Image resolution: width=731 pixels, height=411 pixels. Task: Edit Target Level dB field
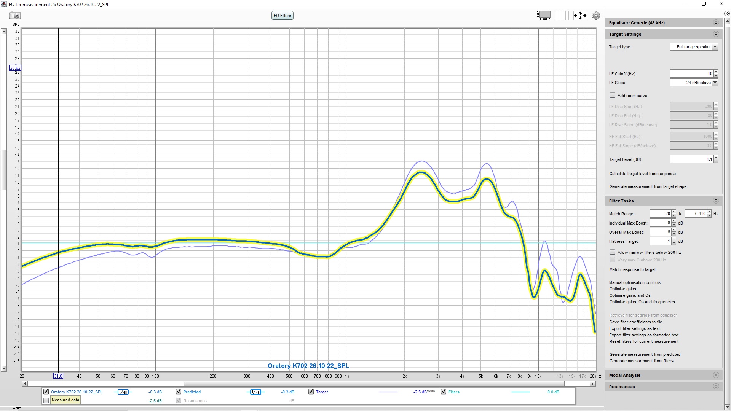(x=692, y=159)
